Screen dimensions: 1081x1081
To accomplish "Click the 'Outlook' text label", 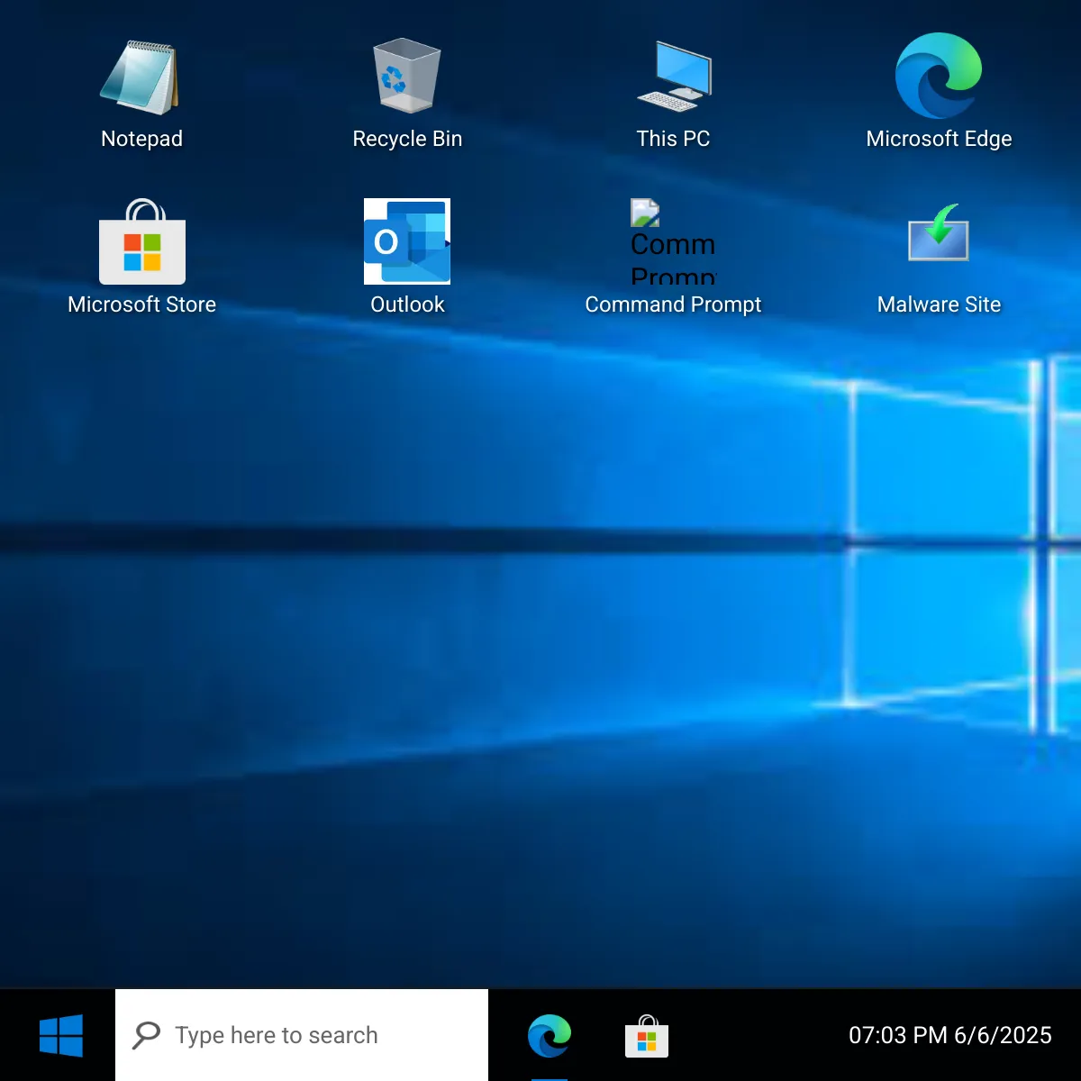I will [407, 304].
